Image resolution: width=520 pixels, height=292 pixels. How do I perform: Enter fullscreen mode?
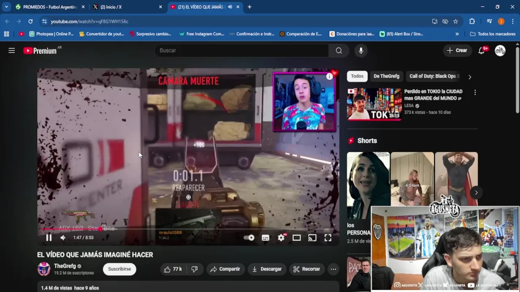click(x=328, y=238)
